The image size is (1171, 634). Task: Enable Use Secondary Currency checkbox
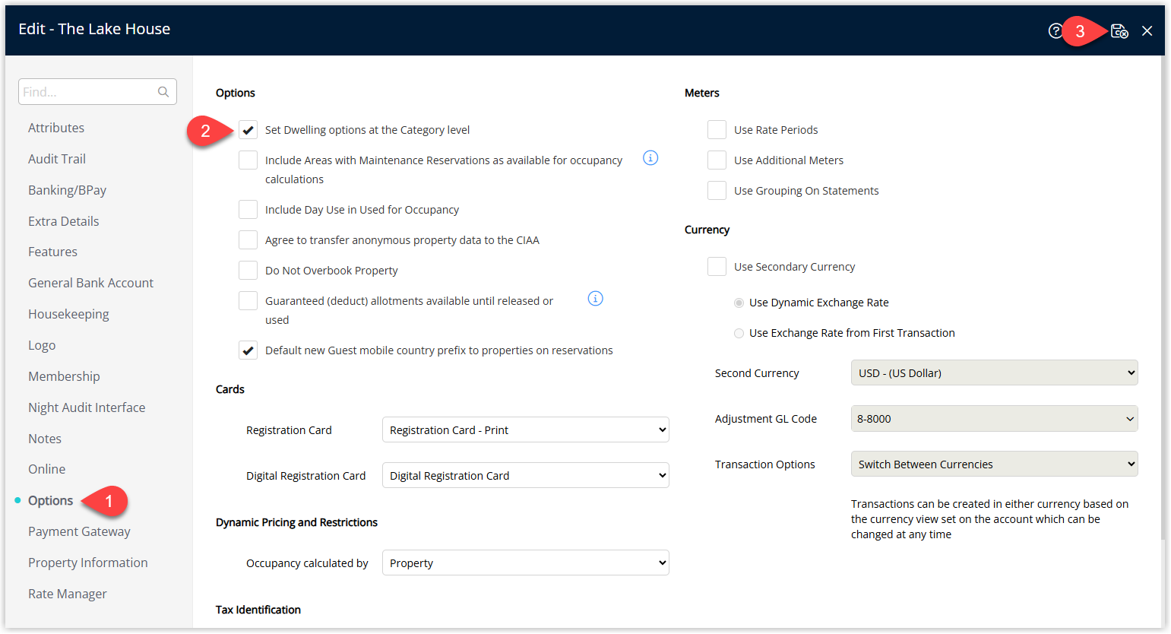(x=717, y=267)
